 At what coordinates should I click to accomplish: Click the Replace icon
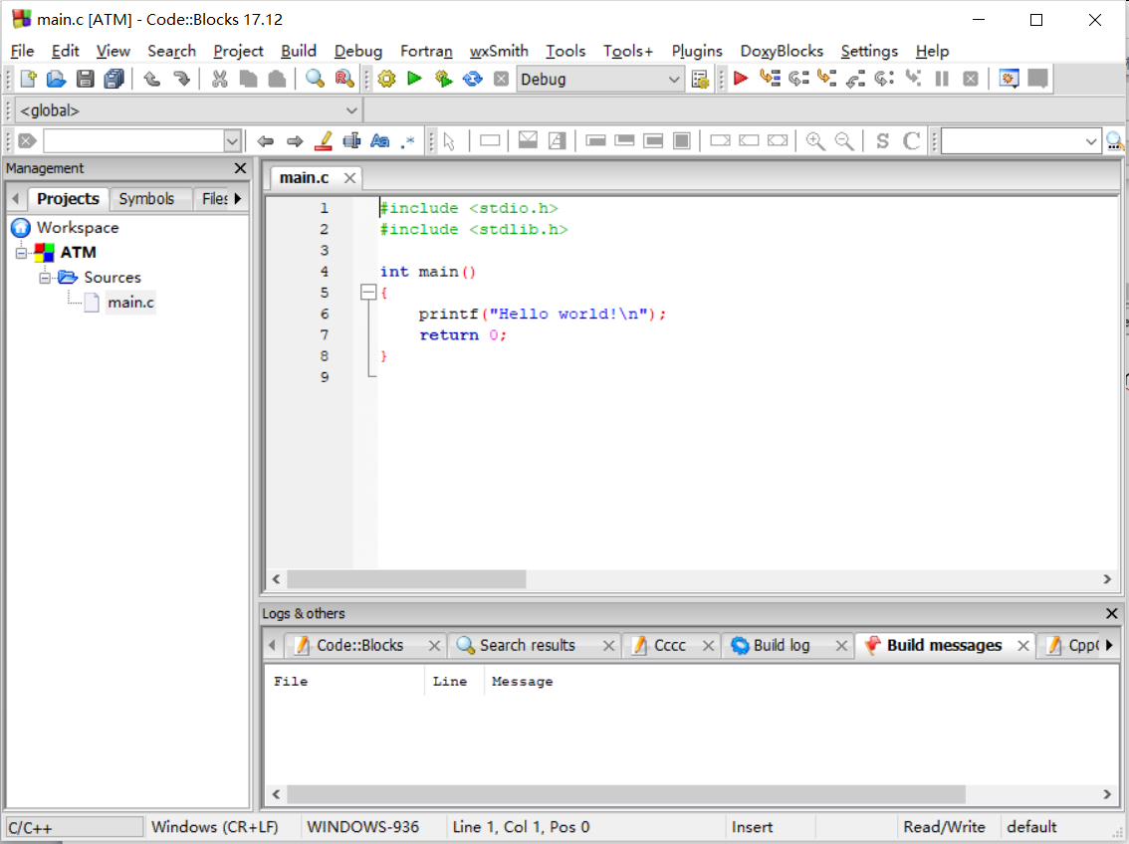click(344, 80)
